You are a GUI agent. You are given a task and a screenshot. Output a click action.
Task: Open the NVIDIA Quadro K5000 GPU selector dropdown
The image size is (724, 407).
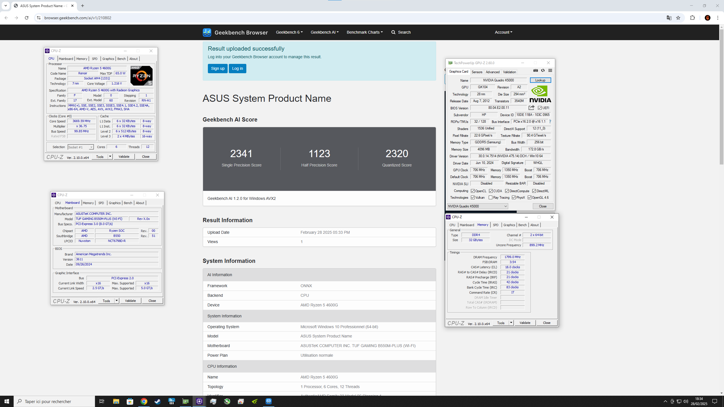click(x=477, y=206)
